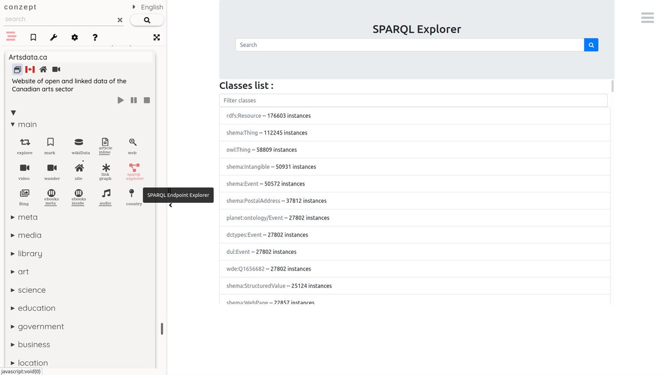Click the blue SPARQL search button
Image resolution: width=666 pixels, height=375 pixels.
[591, 45]
